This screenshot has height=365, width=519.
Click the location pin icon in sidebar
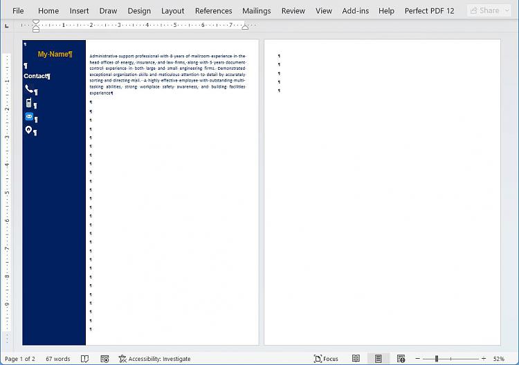click(28, 130)
